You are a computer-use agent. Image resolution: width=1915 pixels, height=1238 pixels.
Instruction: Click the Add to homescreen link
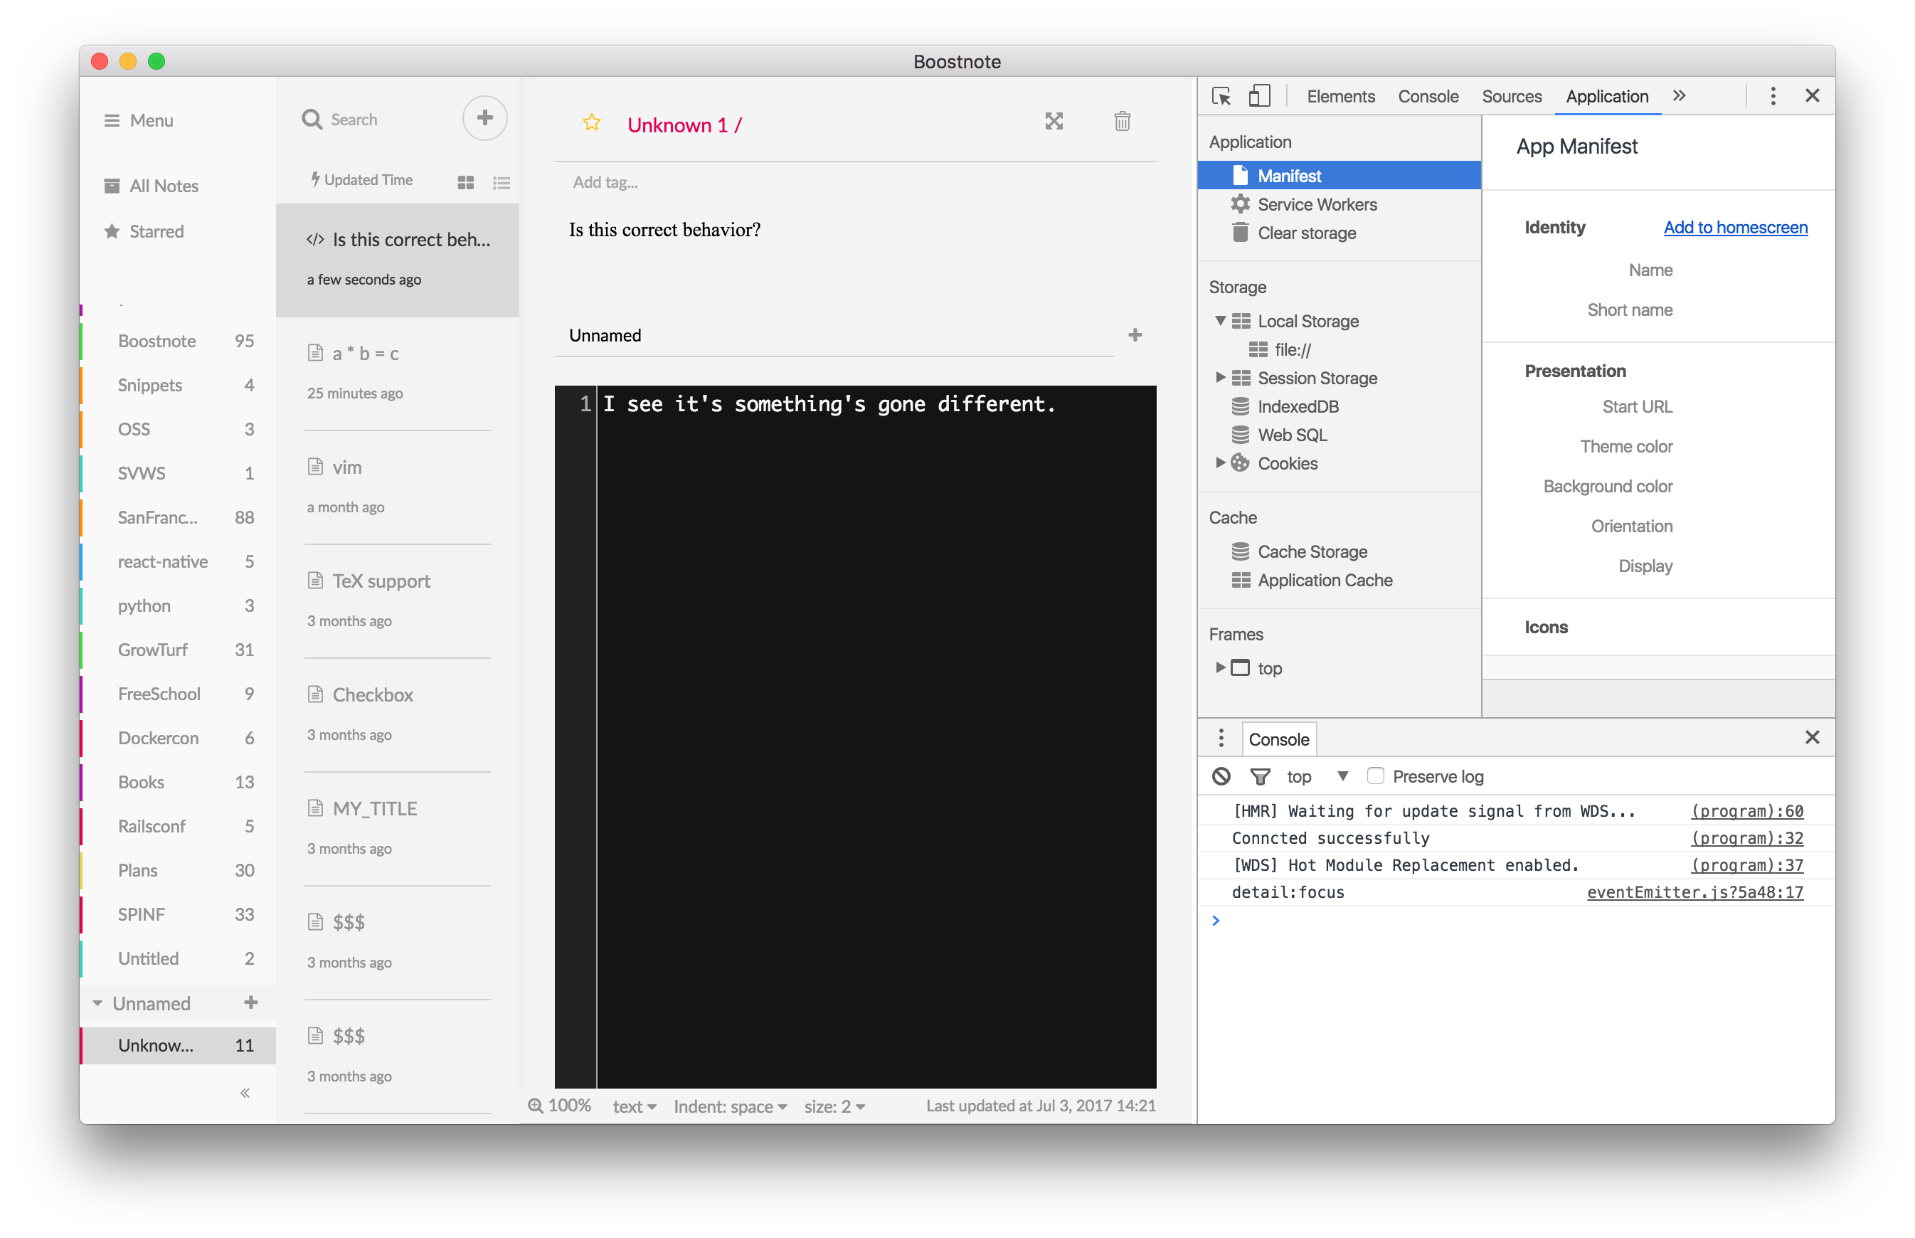pyautogui.click(x=1735, y=228)
